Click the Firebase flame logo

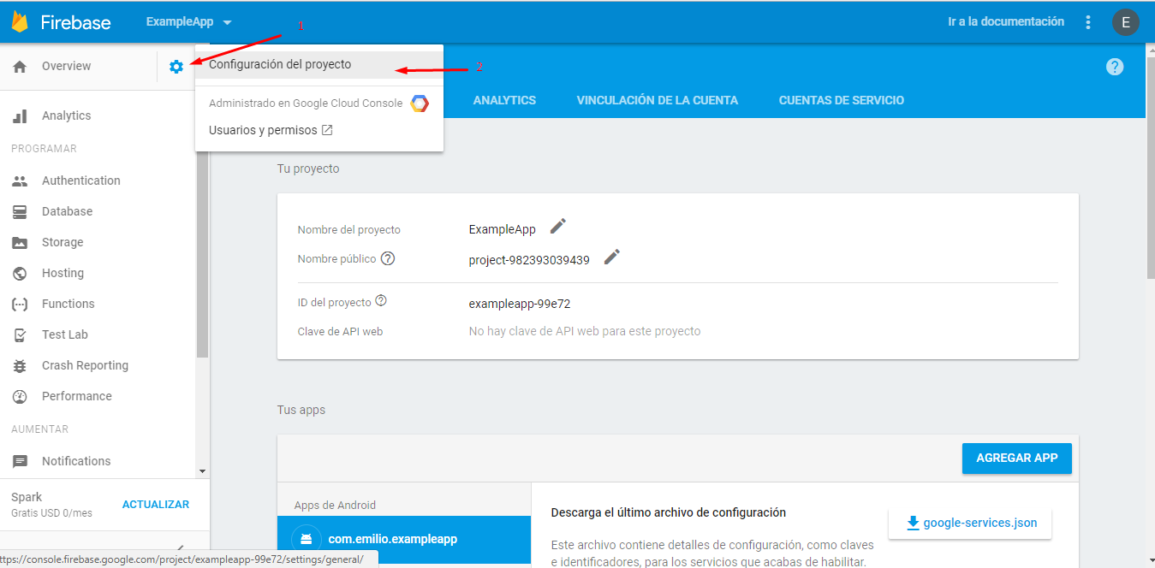click(x=19, y=22)
